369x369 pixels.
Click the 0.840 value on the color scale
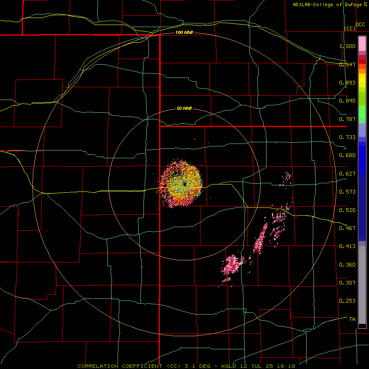[347, 101]
